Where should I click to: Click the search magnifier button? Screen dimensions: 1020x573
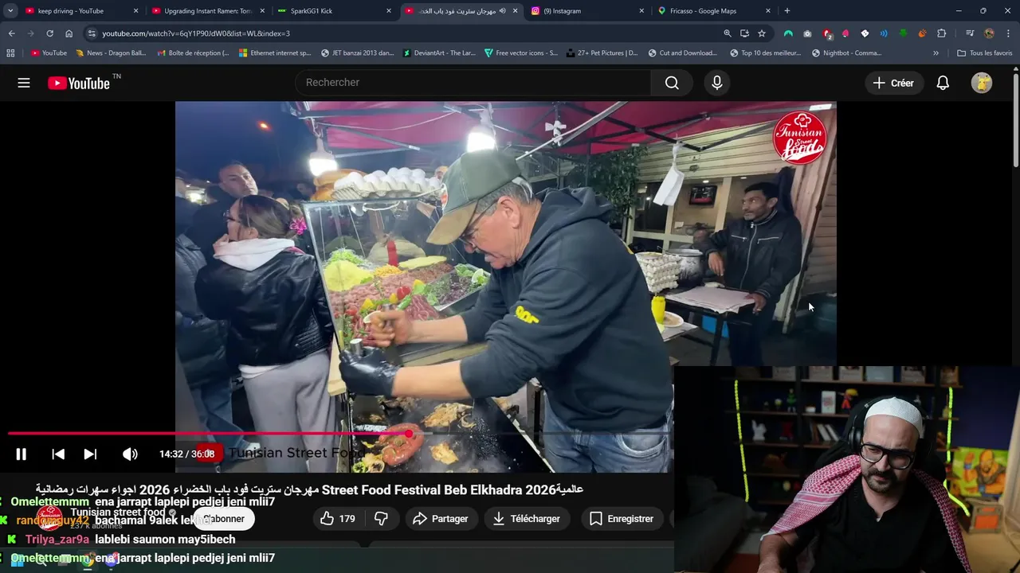coord(672,83)
